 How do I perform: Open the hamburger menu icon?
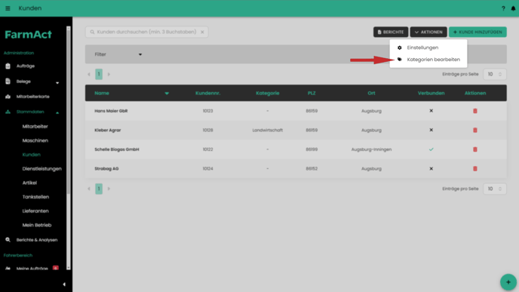tap(8, 8)
